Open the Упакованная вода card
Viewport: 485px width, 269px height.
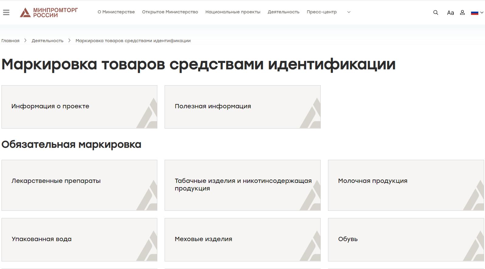pyautogui.click(x=79, y=240)
